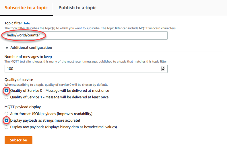Choose Display payloads as strings option

pos(7,120)
